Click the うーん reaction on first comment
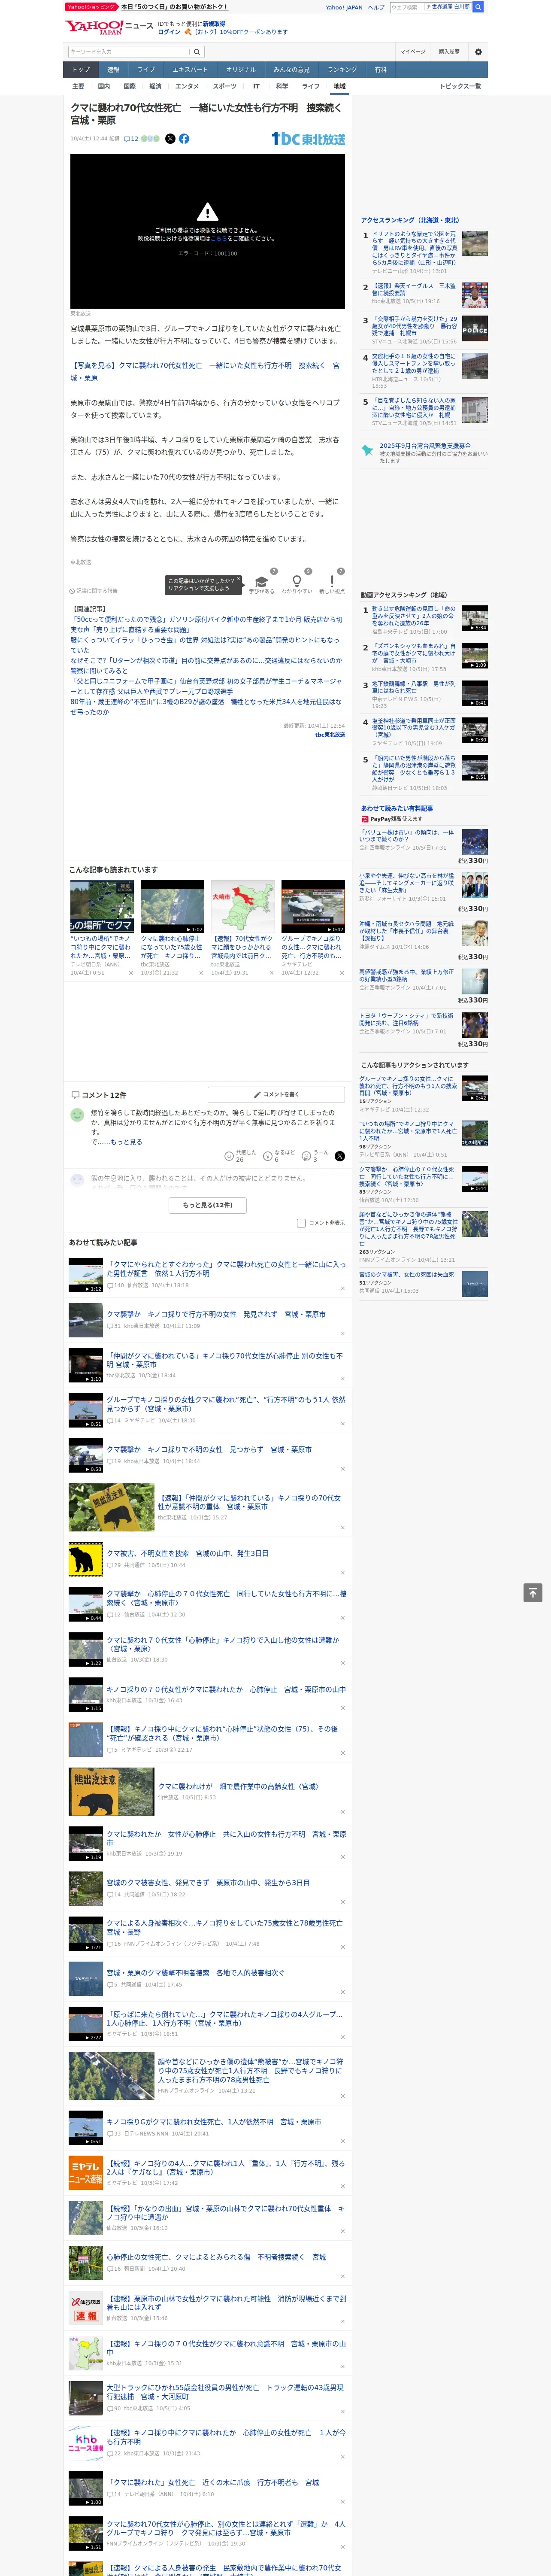Image resolution: width=551 pixels, height=2576 pixels. click(306, 1156)
